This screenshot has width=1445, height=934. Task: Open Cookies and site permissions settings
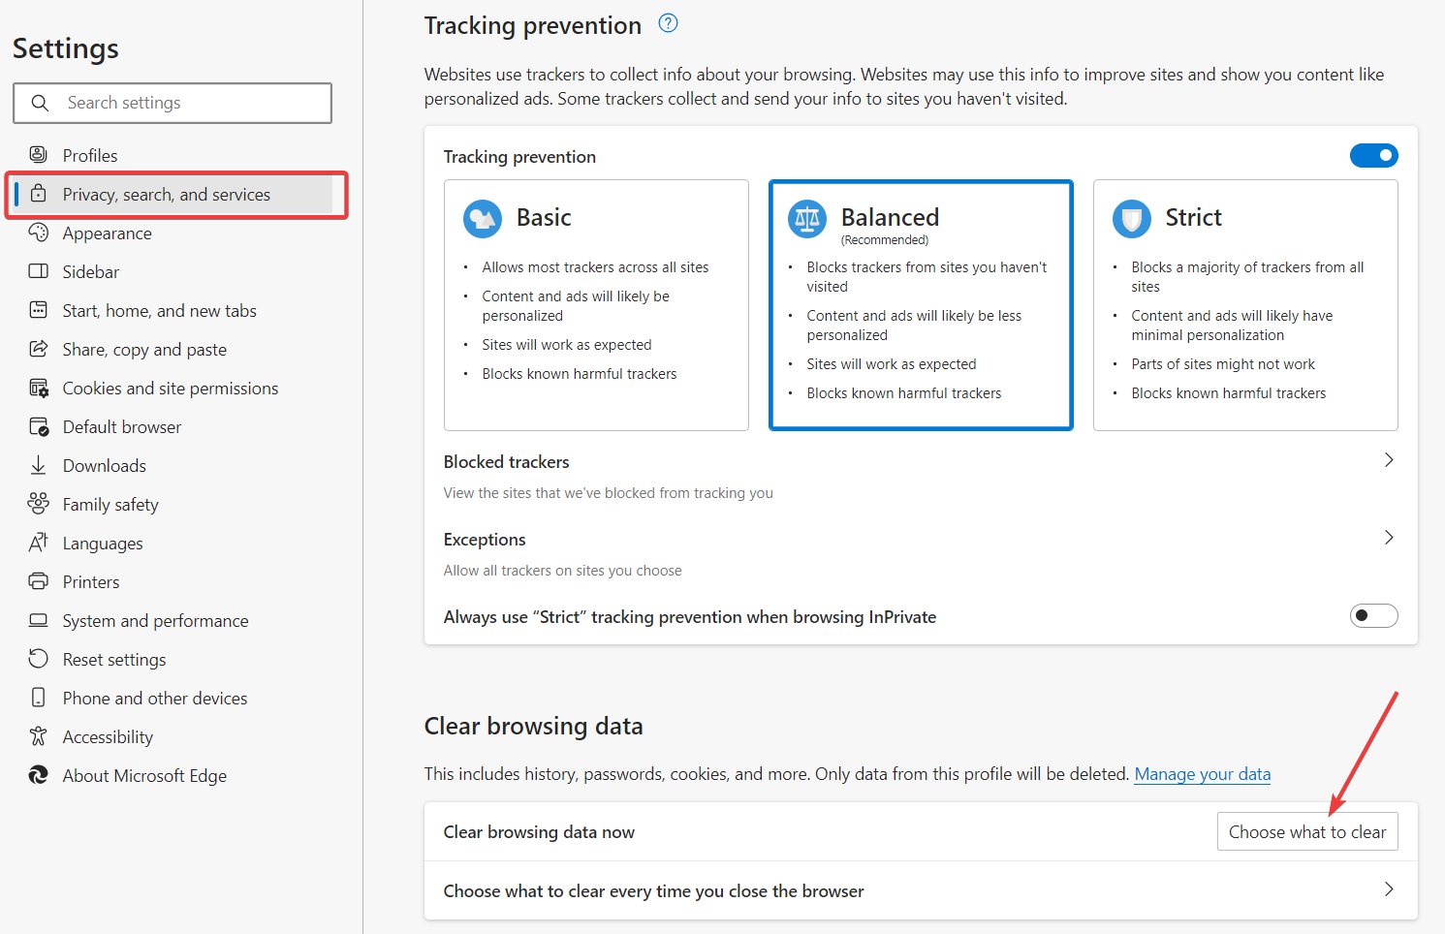[x=171, y=389]
